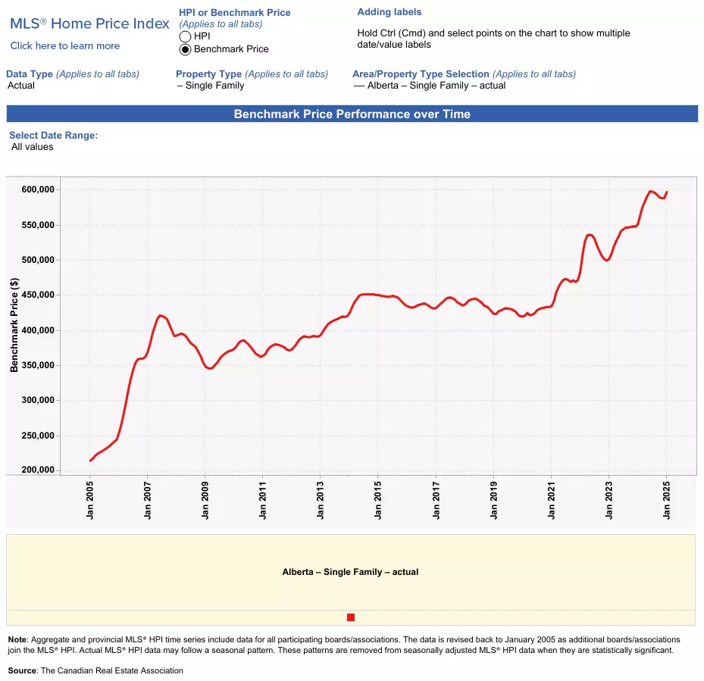Select the red line's starting 2005 point
704x681 pixels.
pyautogui.click(x=90, y=461)
